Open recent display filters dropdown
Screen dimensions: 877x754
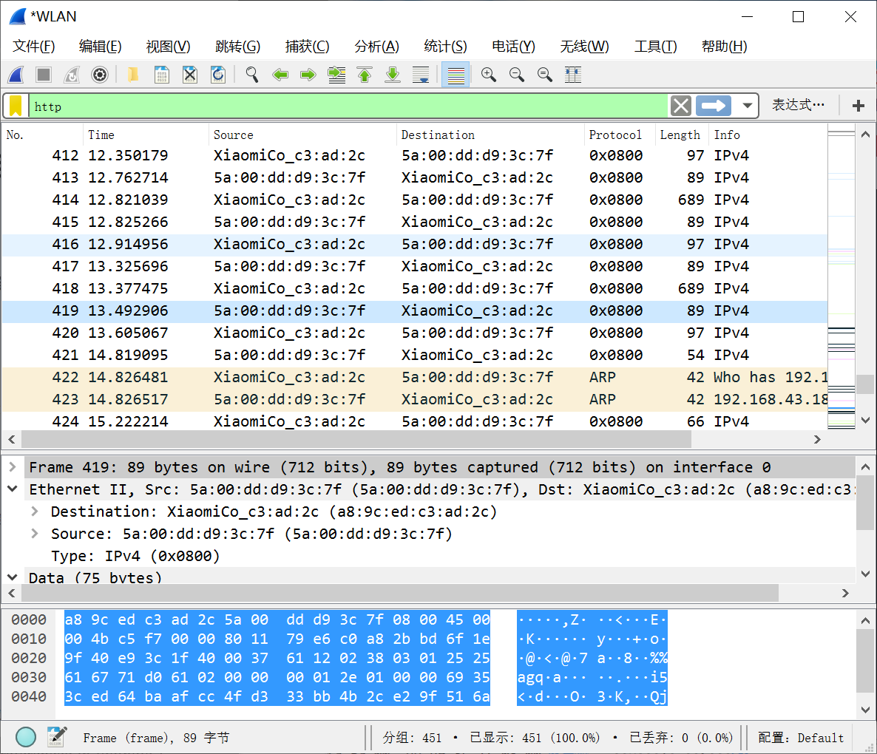pos(747,106)
